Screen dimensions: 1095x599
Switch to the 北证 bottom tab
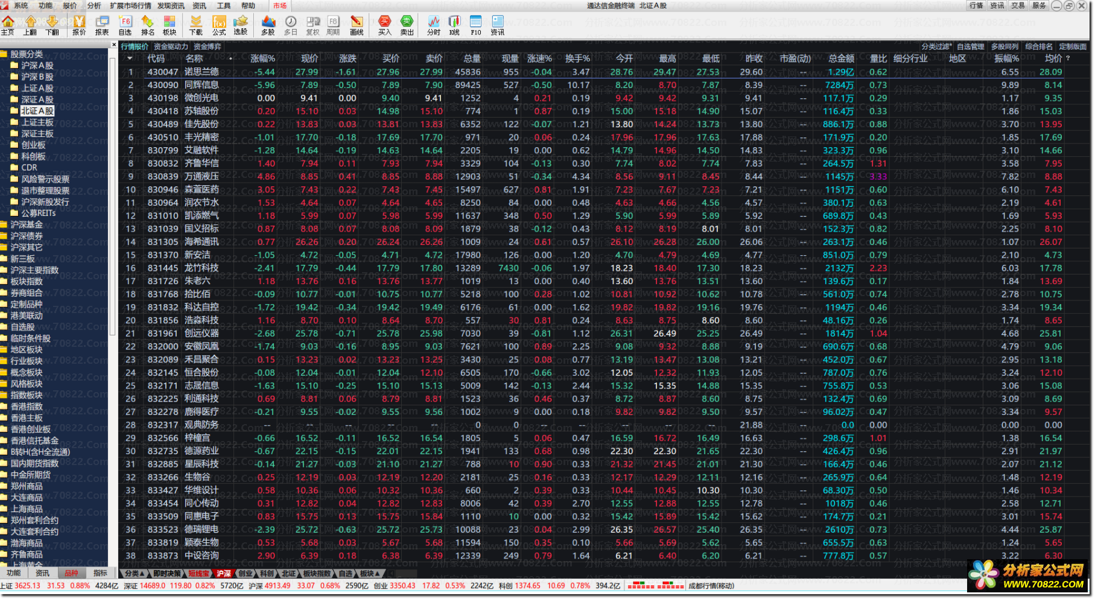point(289,574)
